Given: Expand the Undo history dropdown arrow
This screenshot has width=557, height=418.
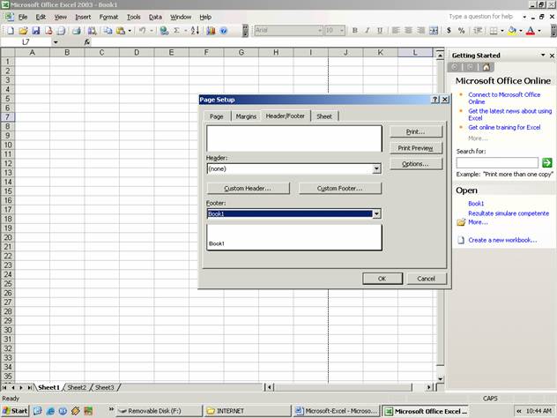Looking at the screenshot, I should [x=151, y=31].
